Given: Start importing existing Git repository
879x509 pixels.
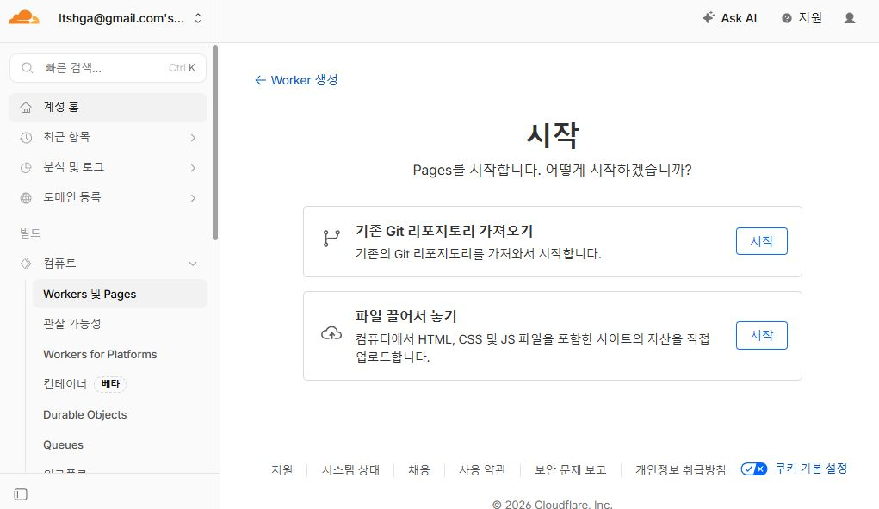Looking at the screenshot, I should click(761, 241).
